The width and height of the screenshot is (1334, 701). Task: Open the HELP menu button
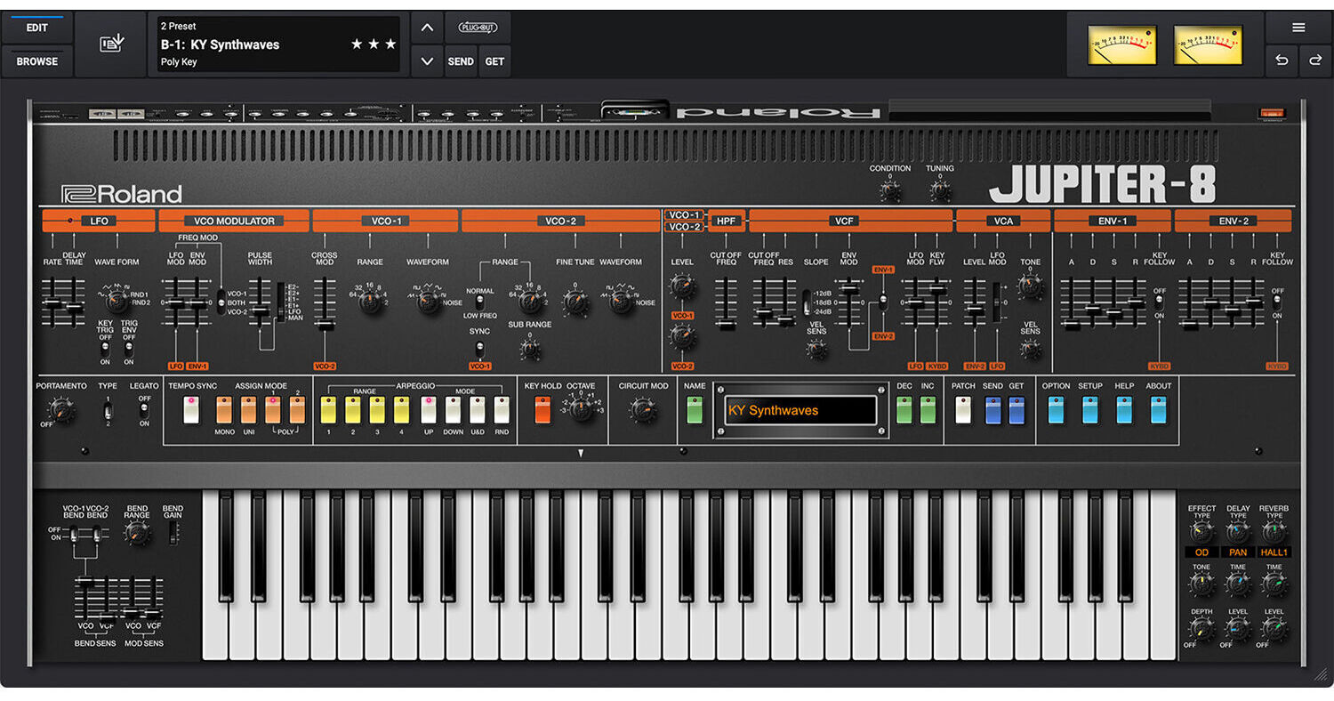tap(1124, 410)
